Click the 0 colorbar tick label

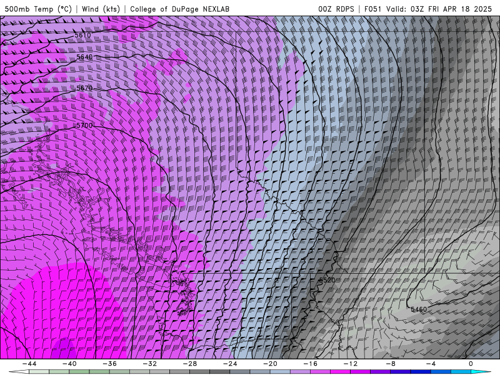(471, 364)
